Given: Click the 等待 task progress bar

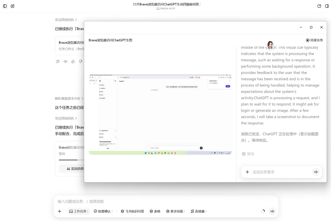Looking at the screenshot, I should 71,160.
